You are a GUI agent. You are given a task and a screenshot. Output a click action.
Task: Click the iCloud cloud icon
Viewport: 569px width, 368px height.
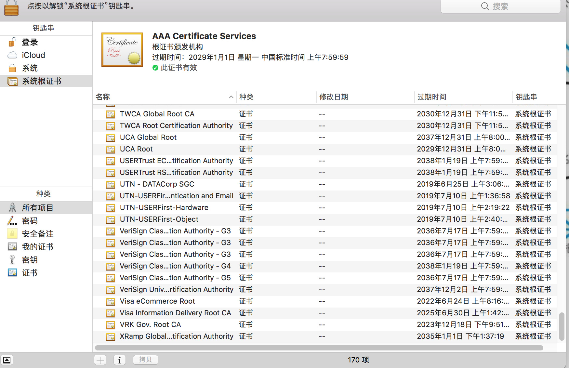(12, 55)
